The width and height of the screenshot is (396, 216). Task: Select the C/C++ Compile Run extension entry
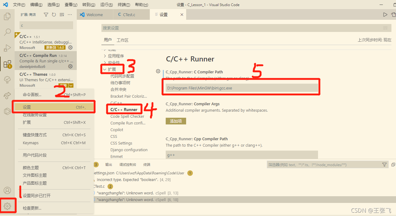coord(46,61)
